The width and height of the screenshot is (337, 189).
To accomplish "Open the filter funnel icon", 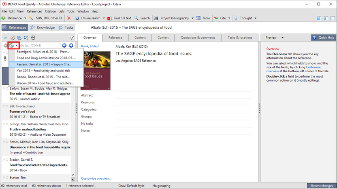I will coord(72,38).
